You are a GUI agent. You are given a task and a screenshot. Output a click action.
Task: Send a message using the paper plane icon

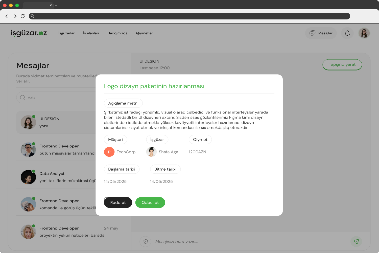point(356,241)
